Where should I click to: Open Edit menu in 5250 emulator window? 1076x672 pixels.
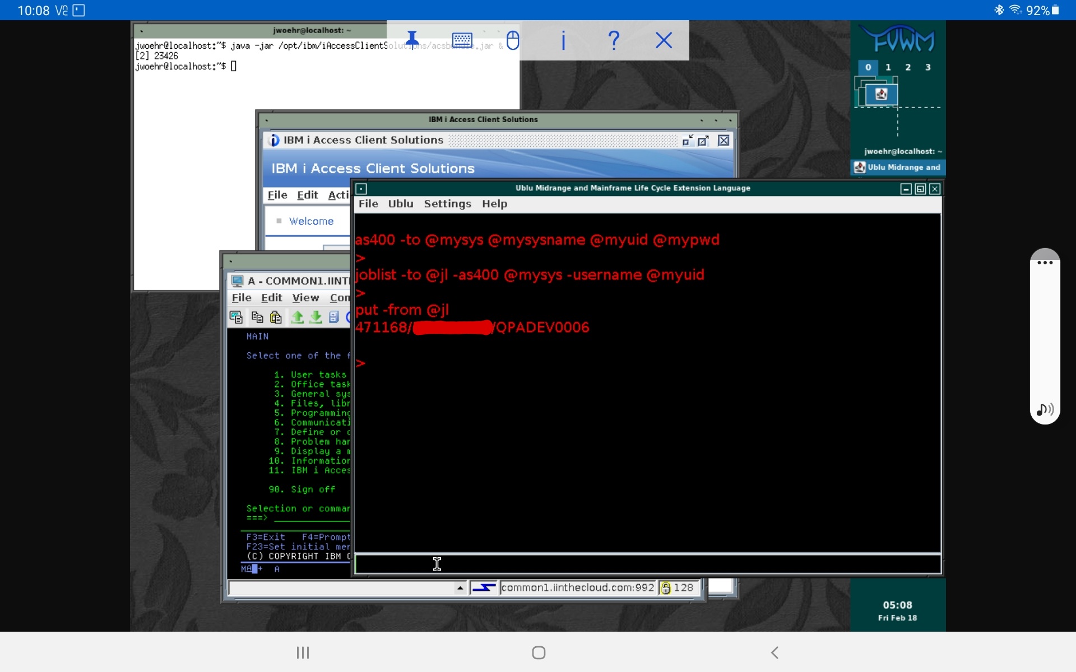pyautogui.click(x=272, y=298)
